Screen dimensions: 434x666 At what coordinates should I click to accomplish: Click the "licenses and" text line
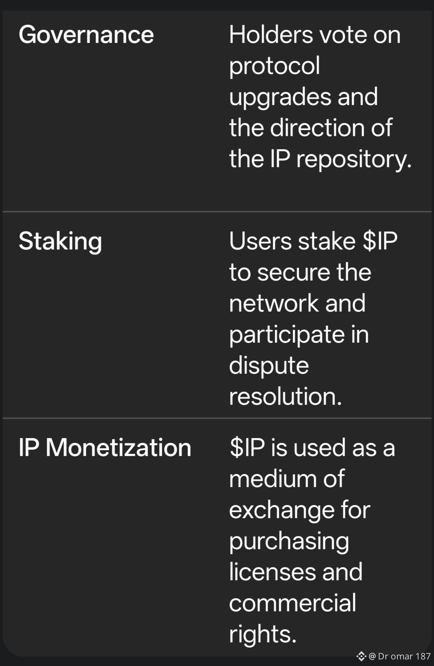coord(296,572)
